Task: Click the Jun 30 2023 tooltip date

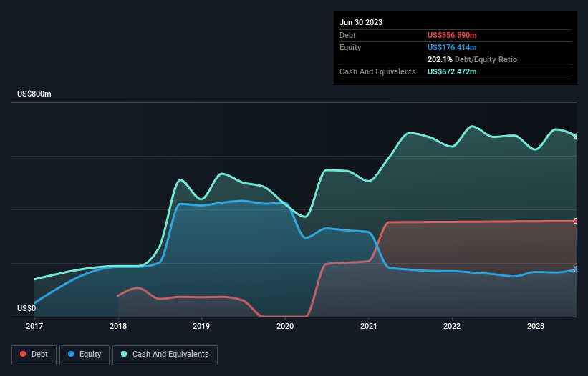Action: pos(361,22)
